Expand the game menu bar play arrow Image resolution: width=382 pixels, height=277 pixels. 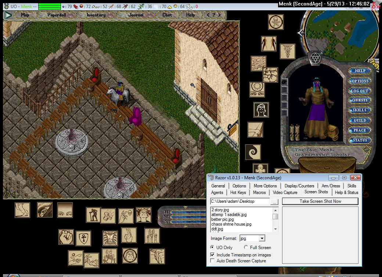click(x=8, y=15)
